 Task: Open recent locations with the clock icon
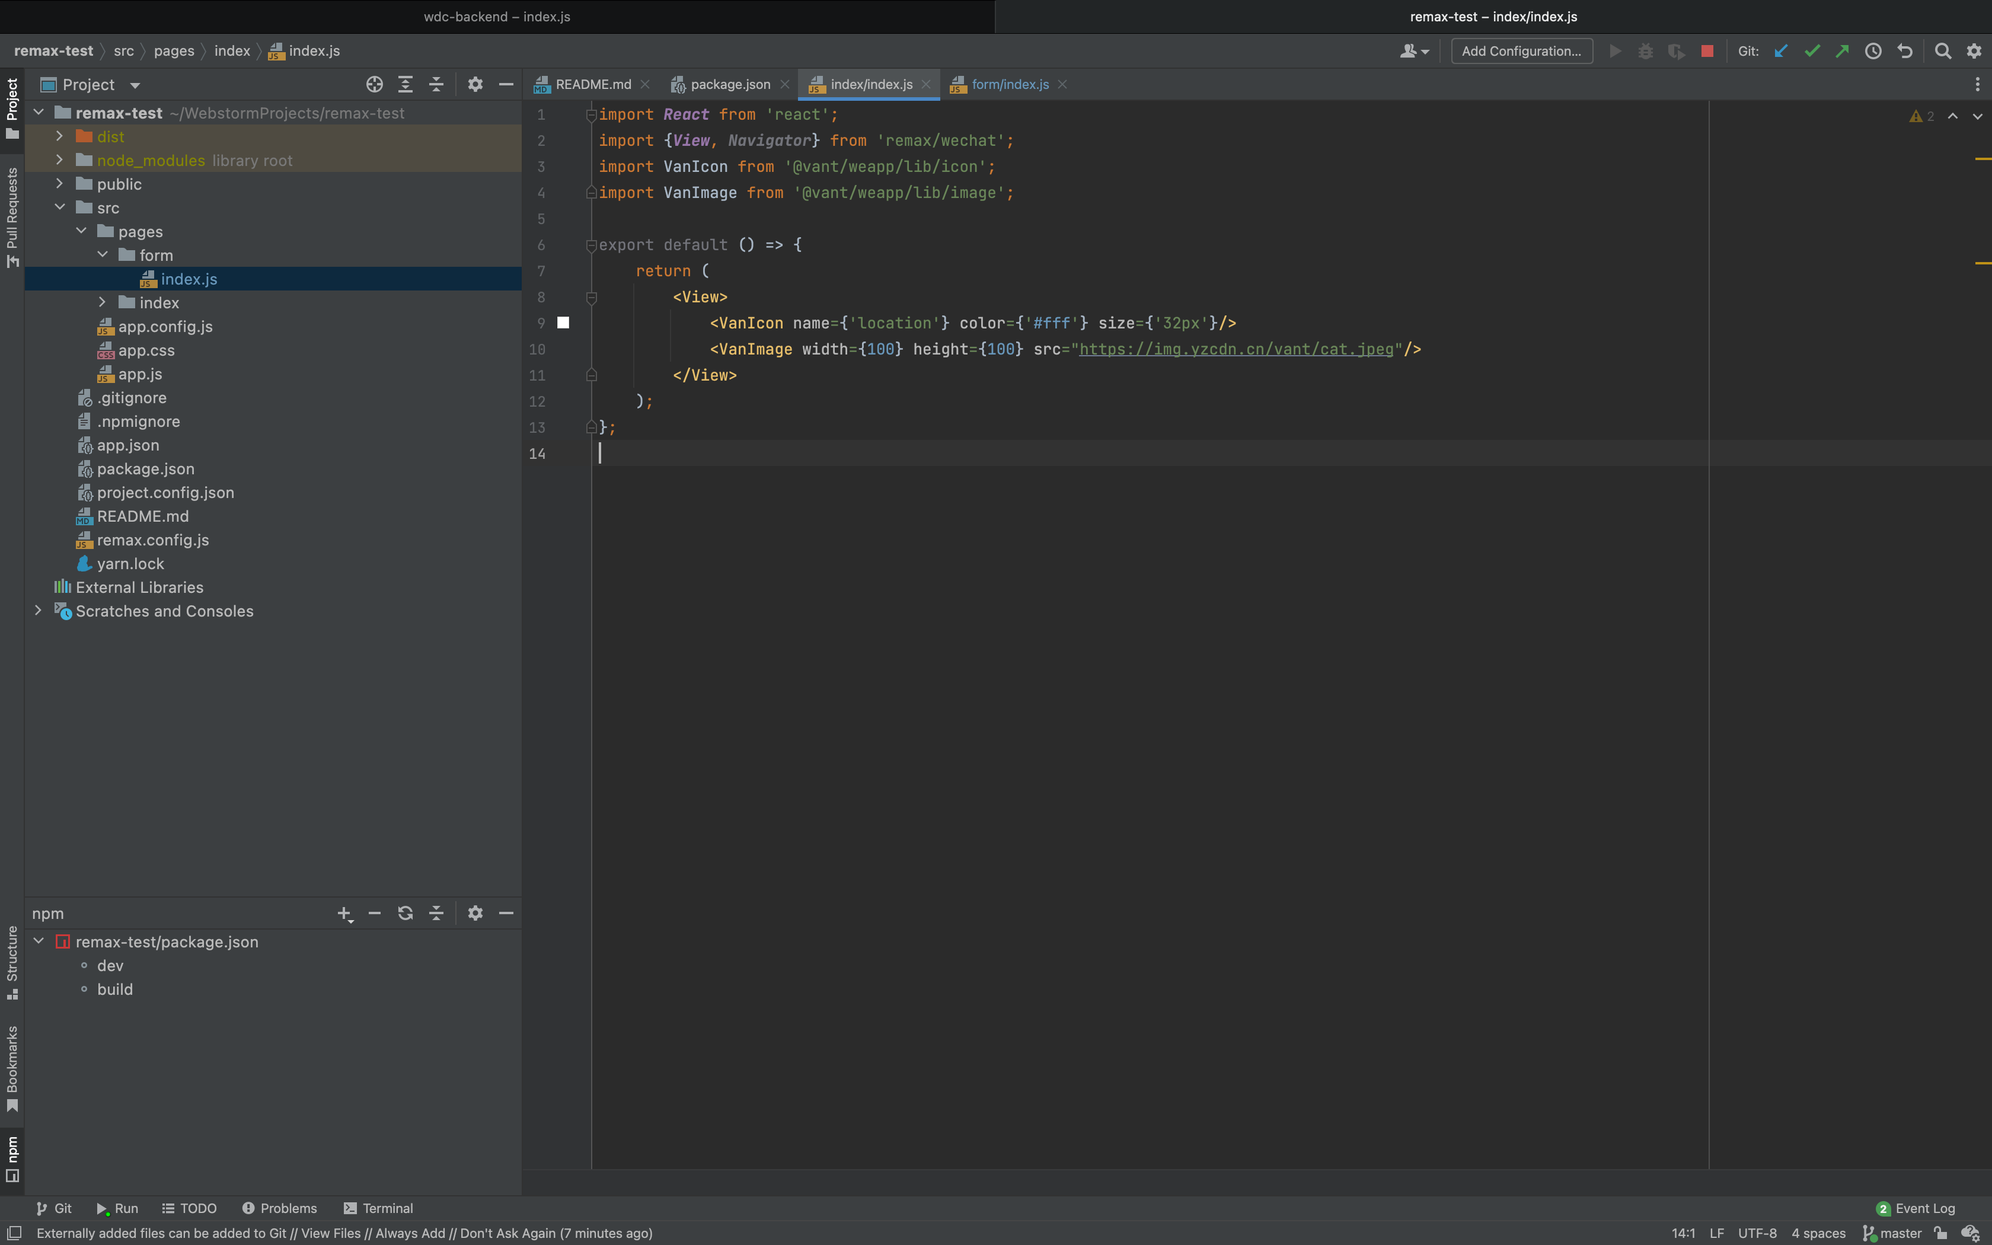tap(1873, 51)
